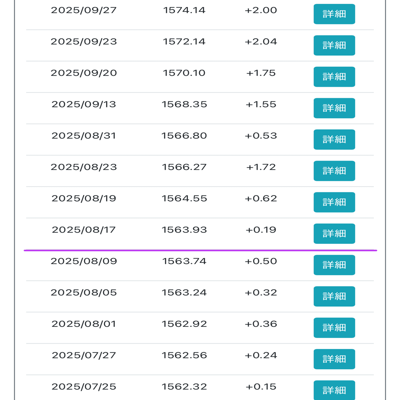
Task: Show details of the 2025/08/19 record
Action: [x=334, y=202]
